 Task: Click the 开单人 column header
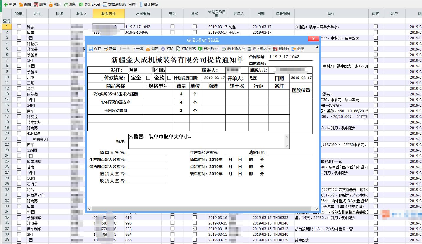coord(239,14)
